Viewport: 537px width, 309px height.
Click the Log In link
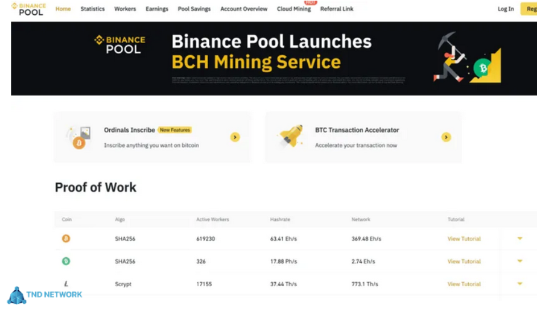point(506,9)
